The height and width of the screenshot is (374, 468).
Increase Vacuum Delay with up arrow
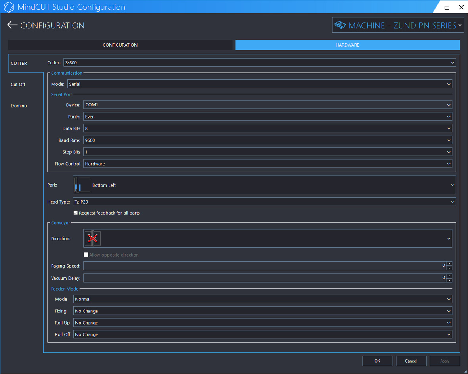449,276
